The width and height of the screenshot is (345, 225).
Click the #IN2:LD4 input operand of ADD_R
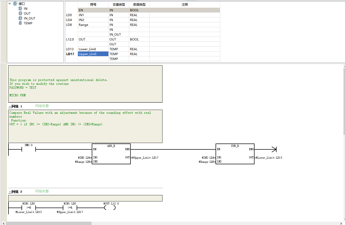[x=84, y=158]
